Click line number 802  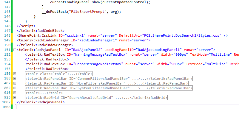pyautogui.click(x=7, y=88)
